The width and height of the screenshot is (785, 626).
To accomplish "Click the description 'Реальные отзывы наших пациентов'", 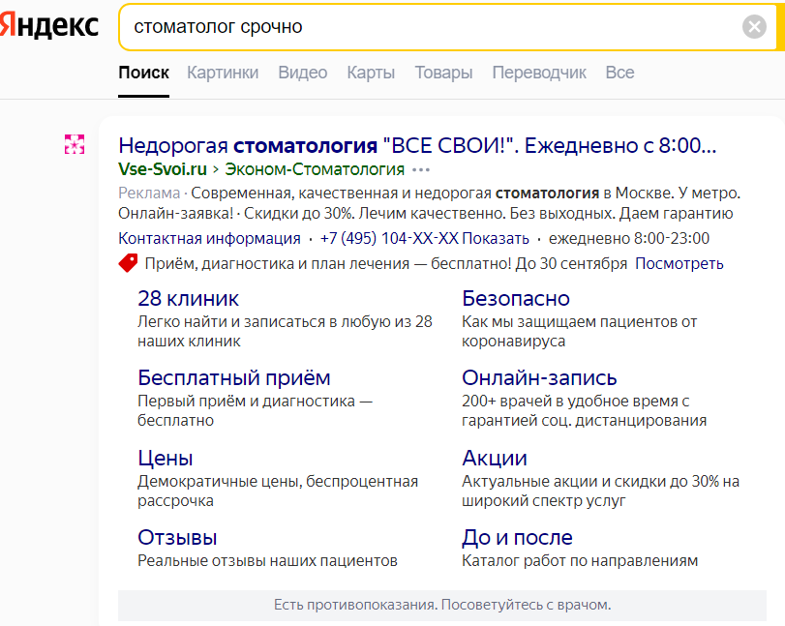I will (x=267, y=561).
